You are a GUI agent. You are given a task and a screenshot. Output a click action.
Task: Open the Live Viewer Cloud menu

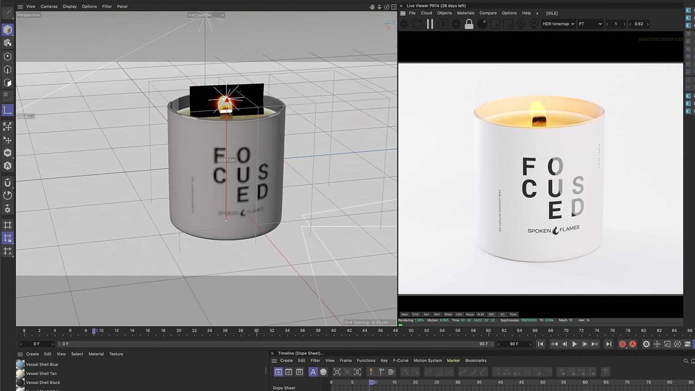426,13
